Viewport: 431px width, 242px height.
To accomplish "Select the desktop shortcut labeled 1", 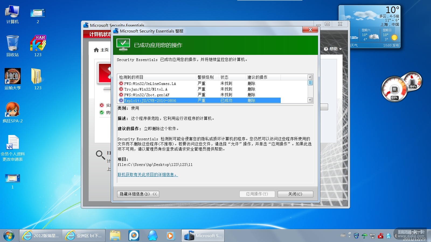I will [12, 181].
